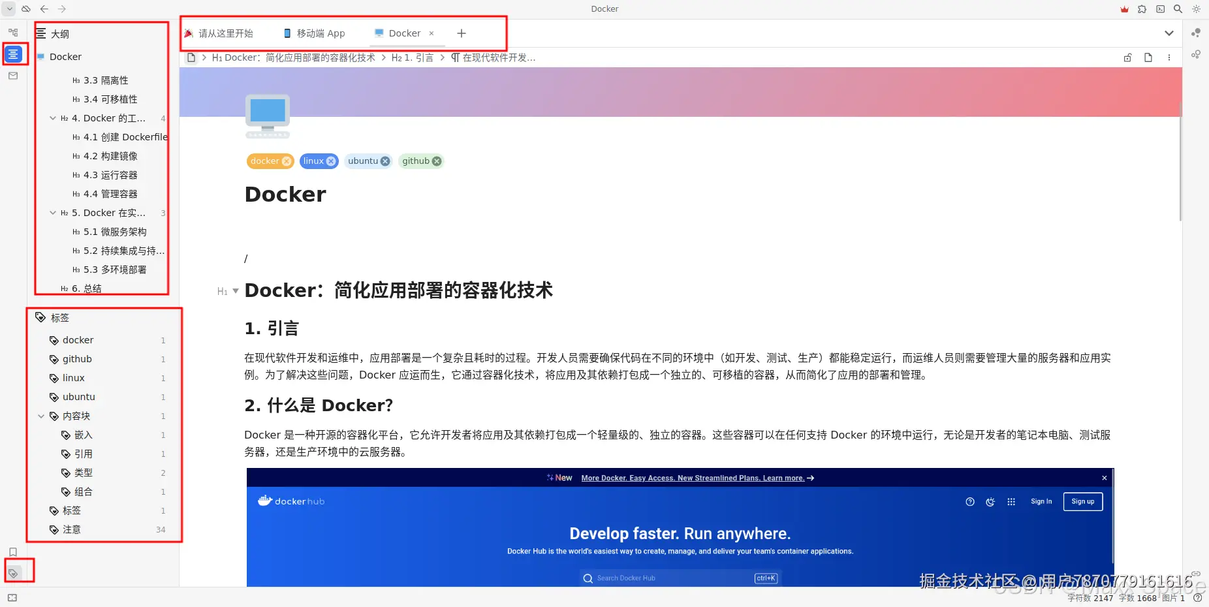Click the page icon beside lock
Image resolution: width=1209 pixels, height=607 pixels.
click(x=1148, y=57)
